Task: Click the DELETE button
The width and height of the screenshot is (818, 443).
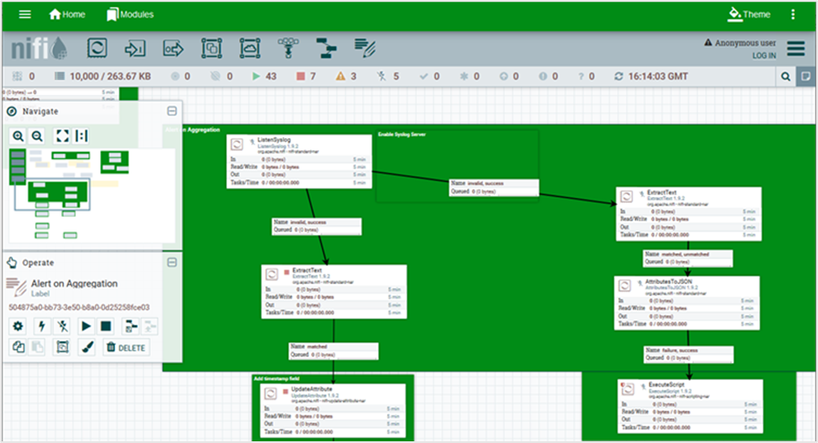Action: [126, 347]
